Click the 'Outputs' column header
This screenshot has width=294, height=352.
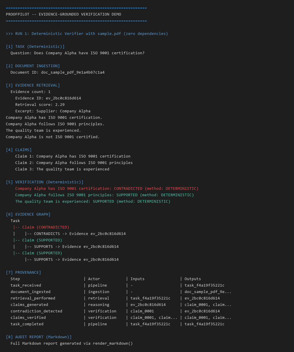coord(193,279)
